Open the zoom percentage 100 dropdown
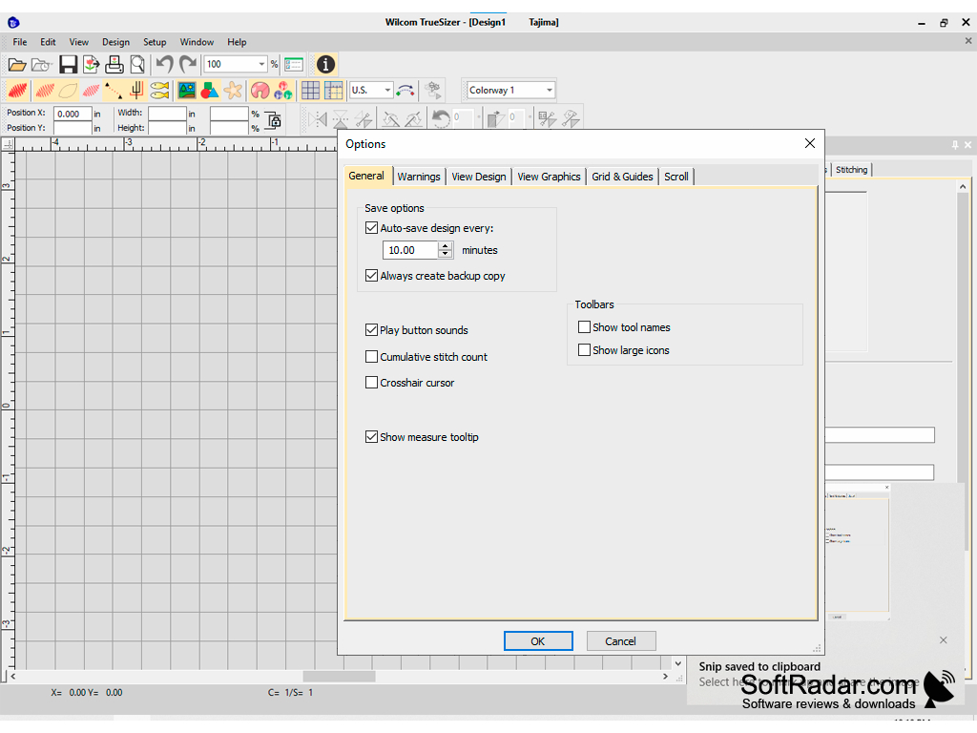This screenshot has width=977, height=733. [261, 64]
